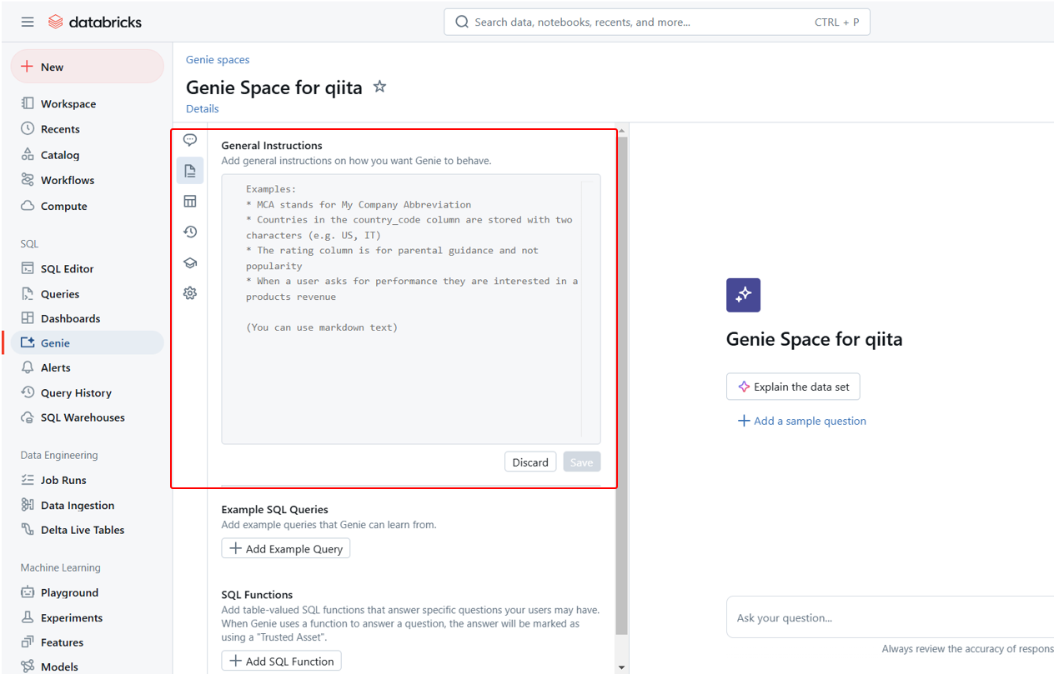Image resolution: width=1059 pixels, height=674 pixels.
Task: Click the scrollbar down arrow
Action: (621, 667)
